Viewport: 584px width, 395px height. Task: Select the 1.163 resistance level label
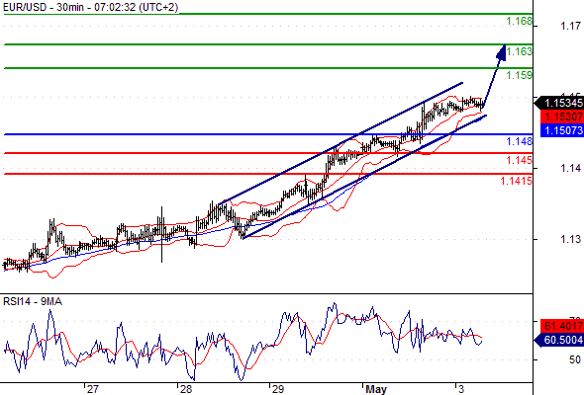(x=520, y=51)
